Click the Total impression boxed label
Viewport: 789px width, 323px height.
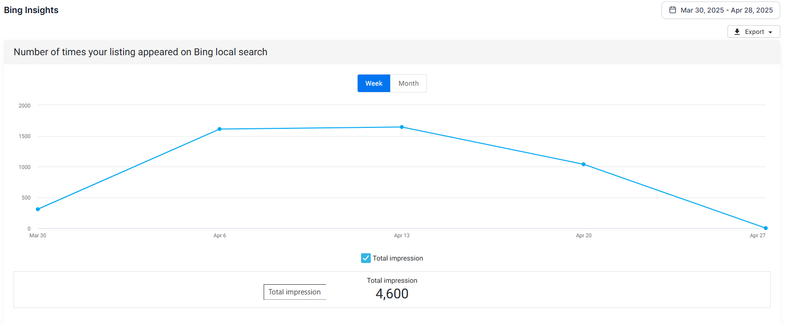tap(295, 292)
